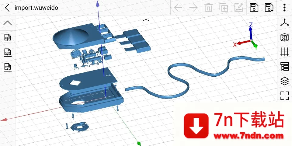Fit the view to screen
The height and width of the screenshot is (146, 292).
coord(284,96)
